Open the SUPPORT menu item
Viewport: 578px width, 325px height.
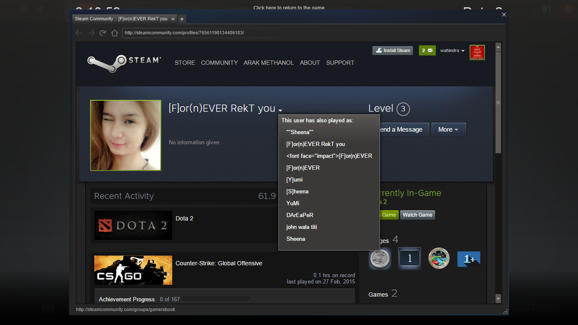pos(340,63)
